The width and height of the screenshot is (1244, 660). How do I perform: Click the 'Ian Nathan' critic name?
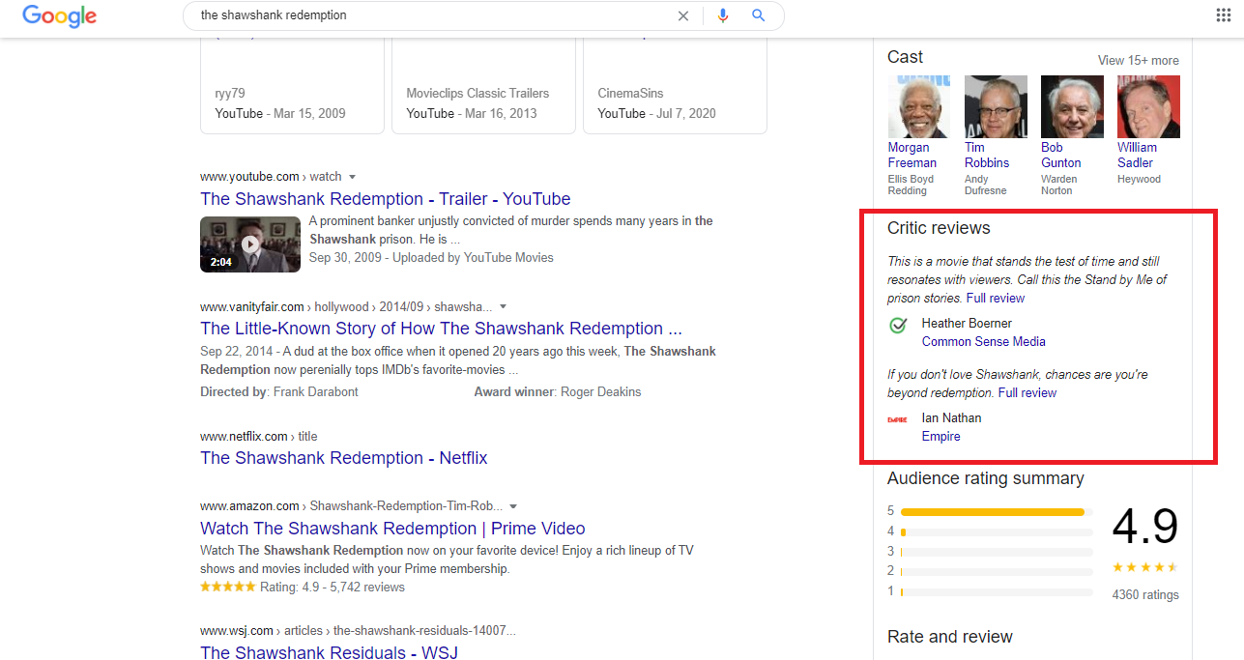951,418
